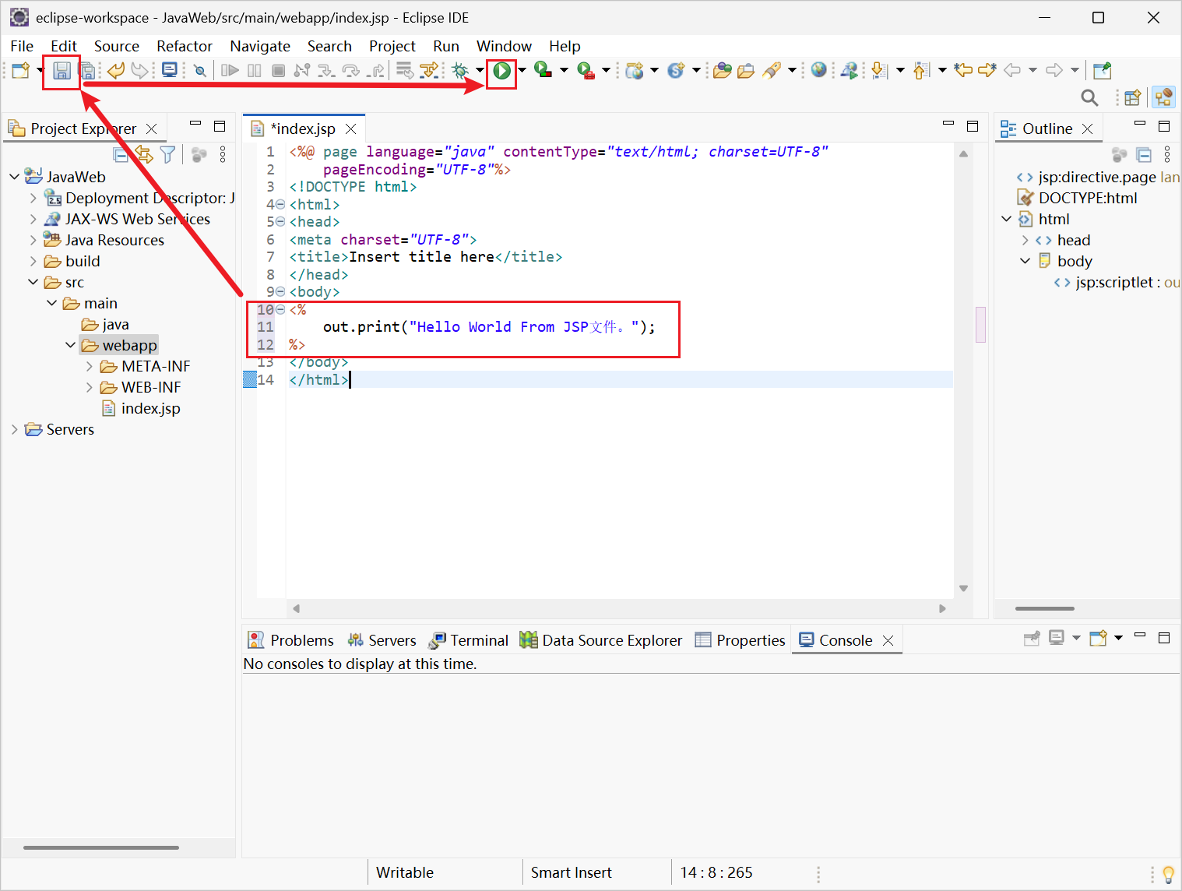The width and height of the screenshot is (1182, 891).
Task: Click the Open Type folder icon
Action: tap(723, 71)
